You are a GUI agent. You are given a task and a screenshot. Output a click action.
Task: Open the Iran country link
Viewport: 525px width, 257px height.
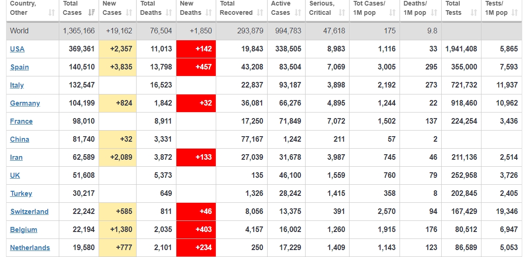pyautogui.click(x=16, y=157)
